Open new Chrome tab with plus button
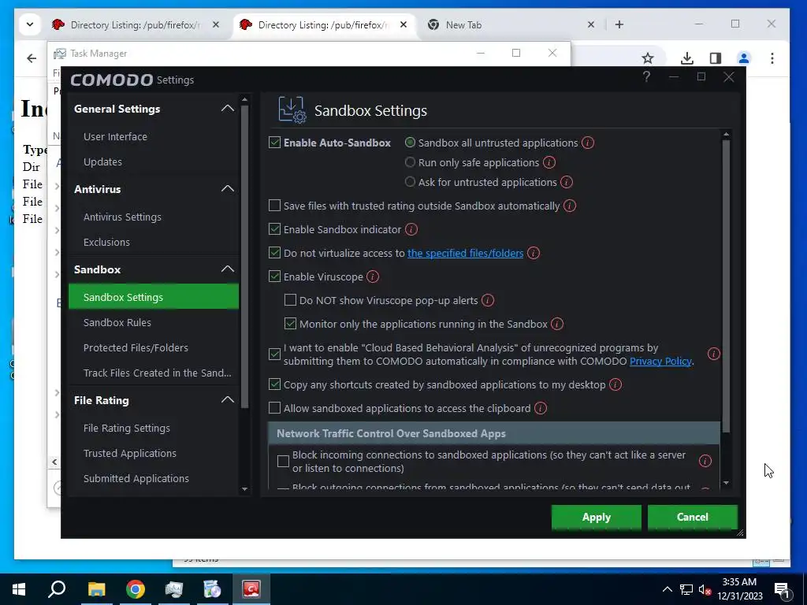 619,24
